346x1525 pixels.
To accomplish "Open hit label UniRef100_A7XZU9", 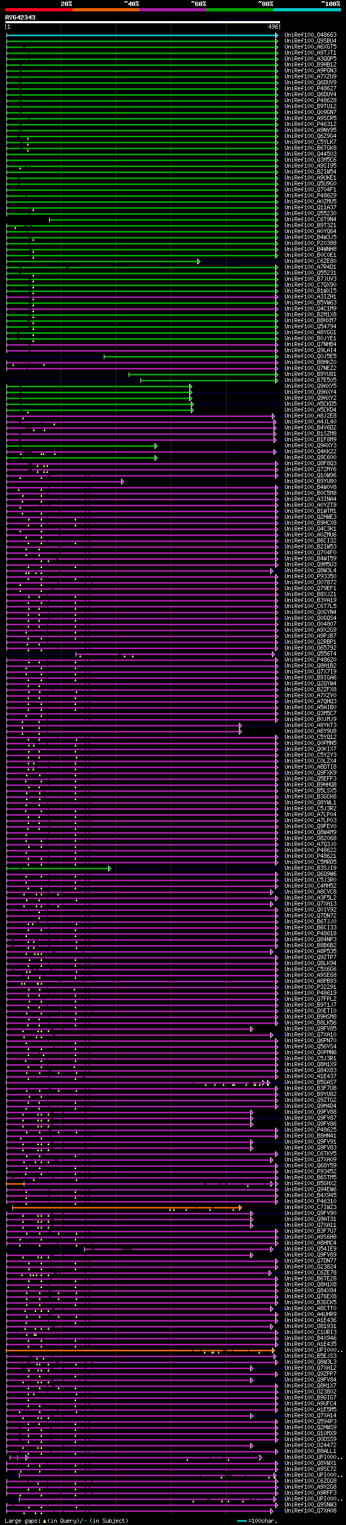I will tap(310, 76).
